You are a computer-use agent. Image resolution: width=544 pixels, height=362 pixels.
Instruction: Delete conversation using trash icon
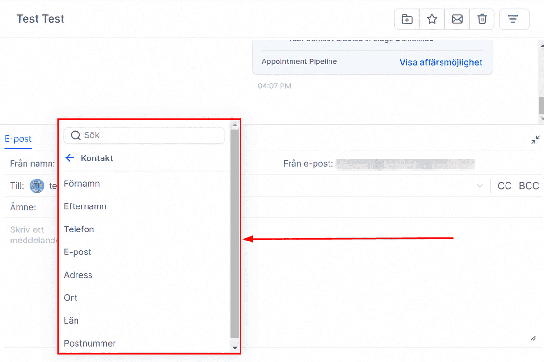[x=482, y=19]
